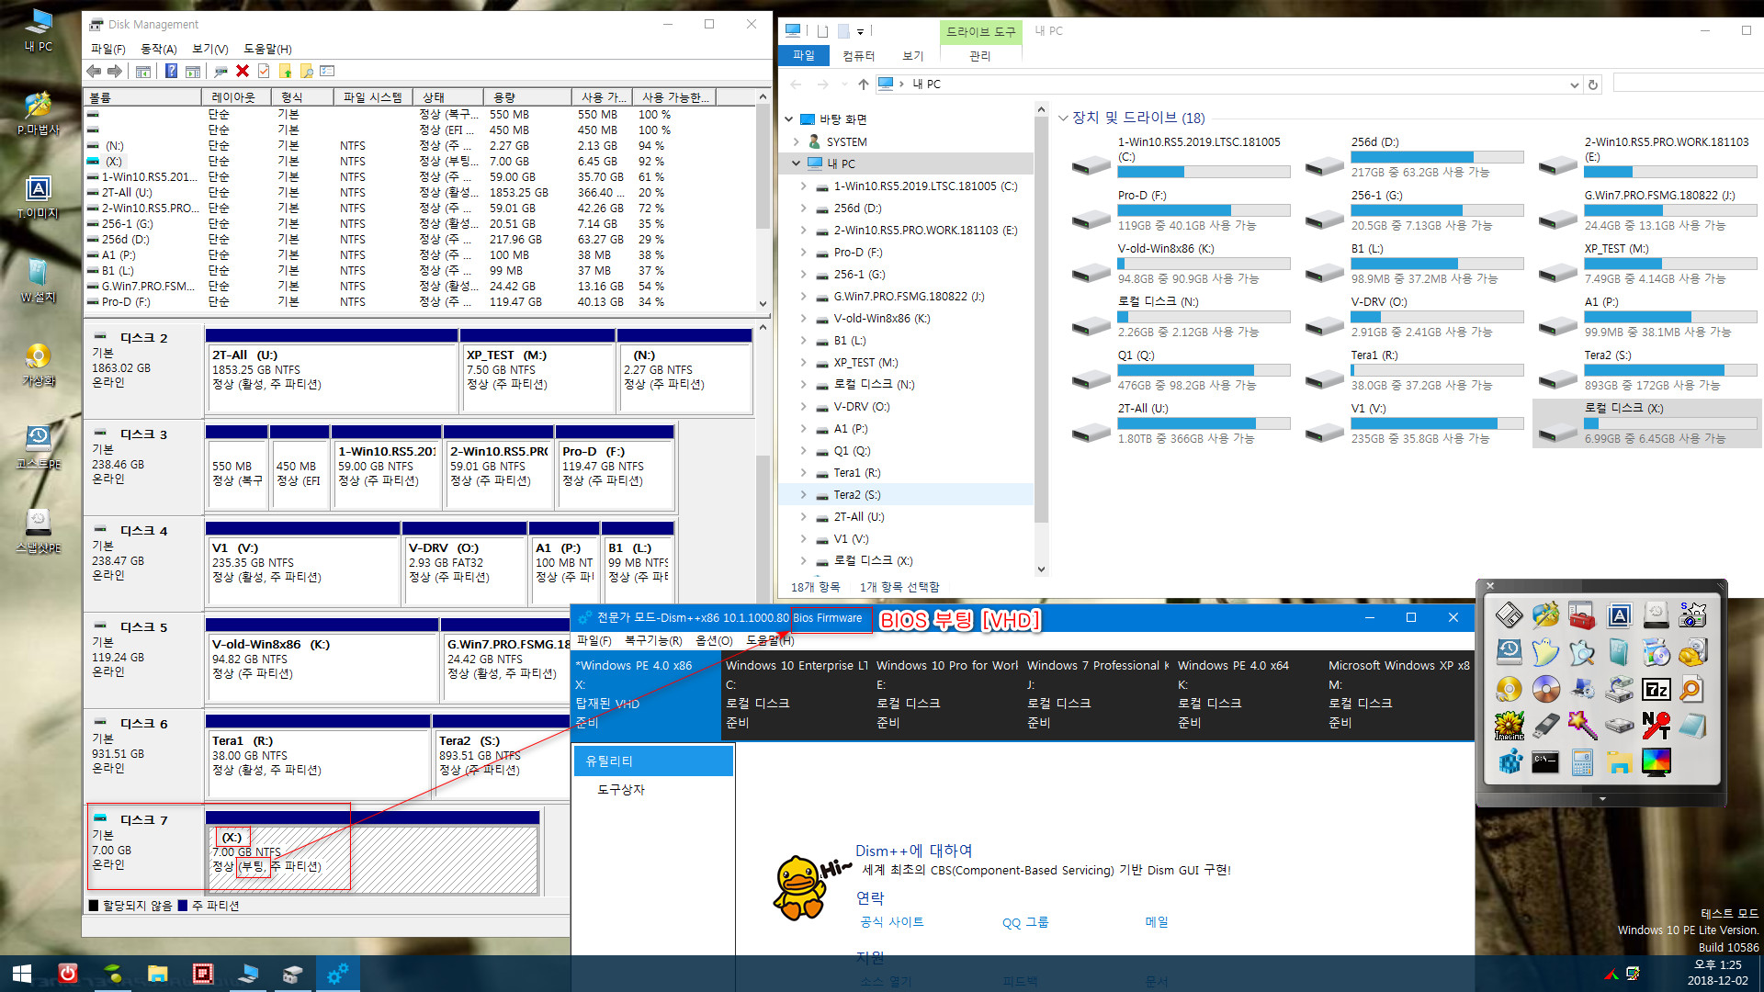Open command prompt icon in launcher panel
Viewport: 1764px width, 992px height.
(x=1545, y=762)
